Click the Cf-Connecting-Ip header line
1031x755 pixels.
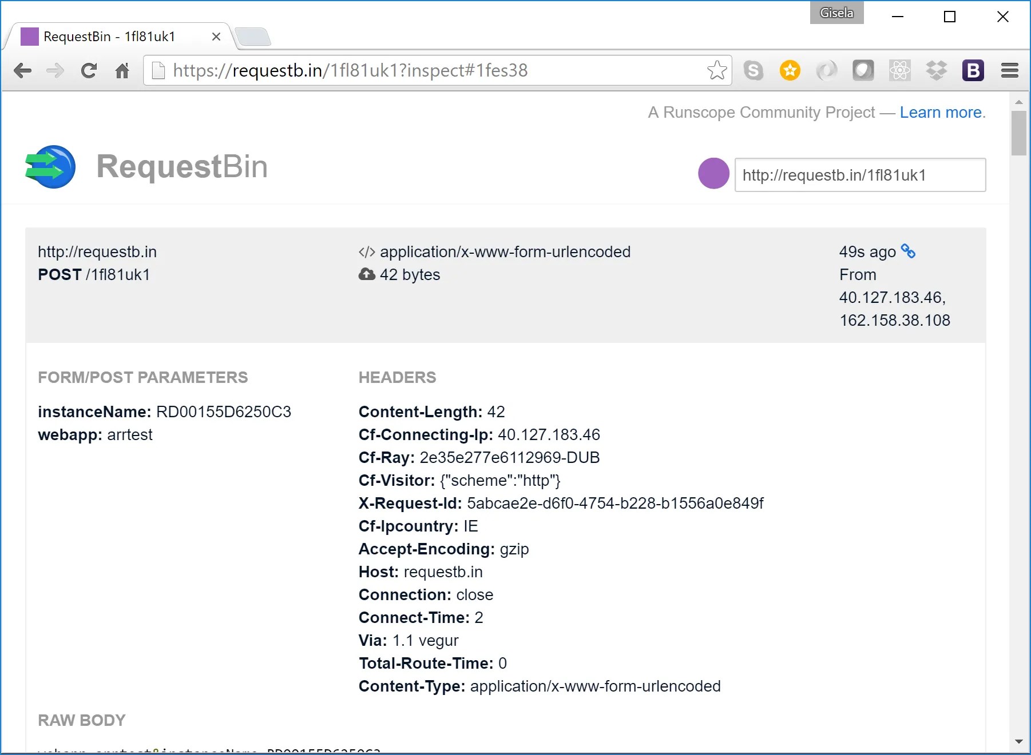click(x=479, y=435)
